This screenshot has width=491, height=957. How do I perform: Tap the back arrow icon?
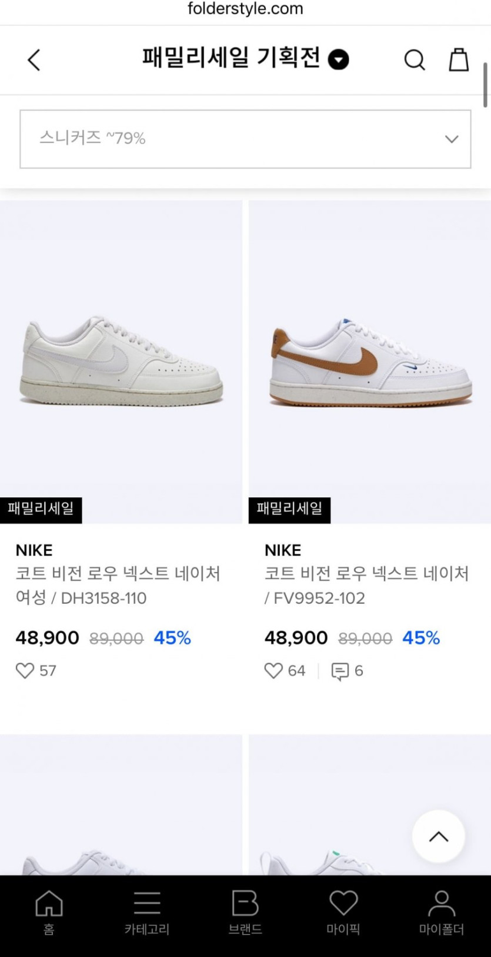[x=34, y=60]
